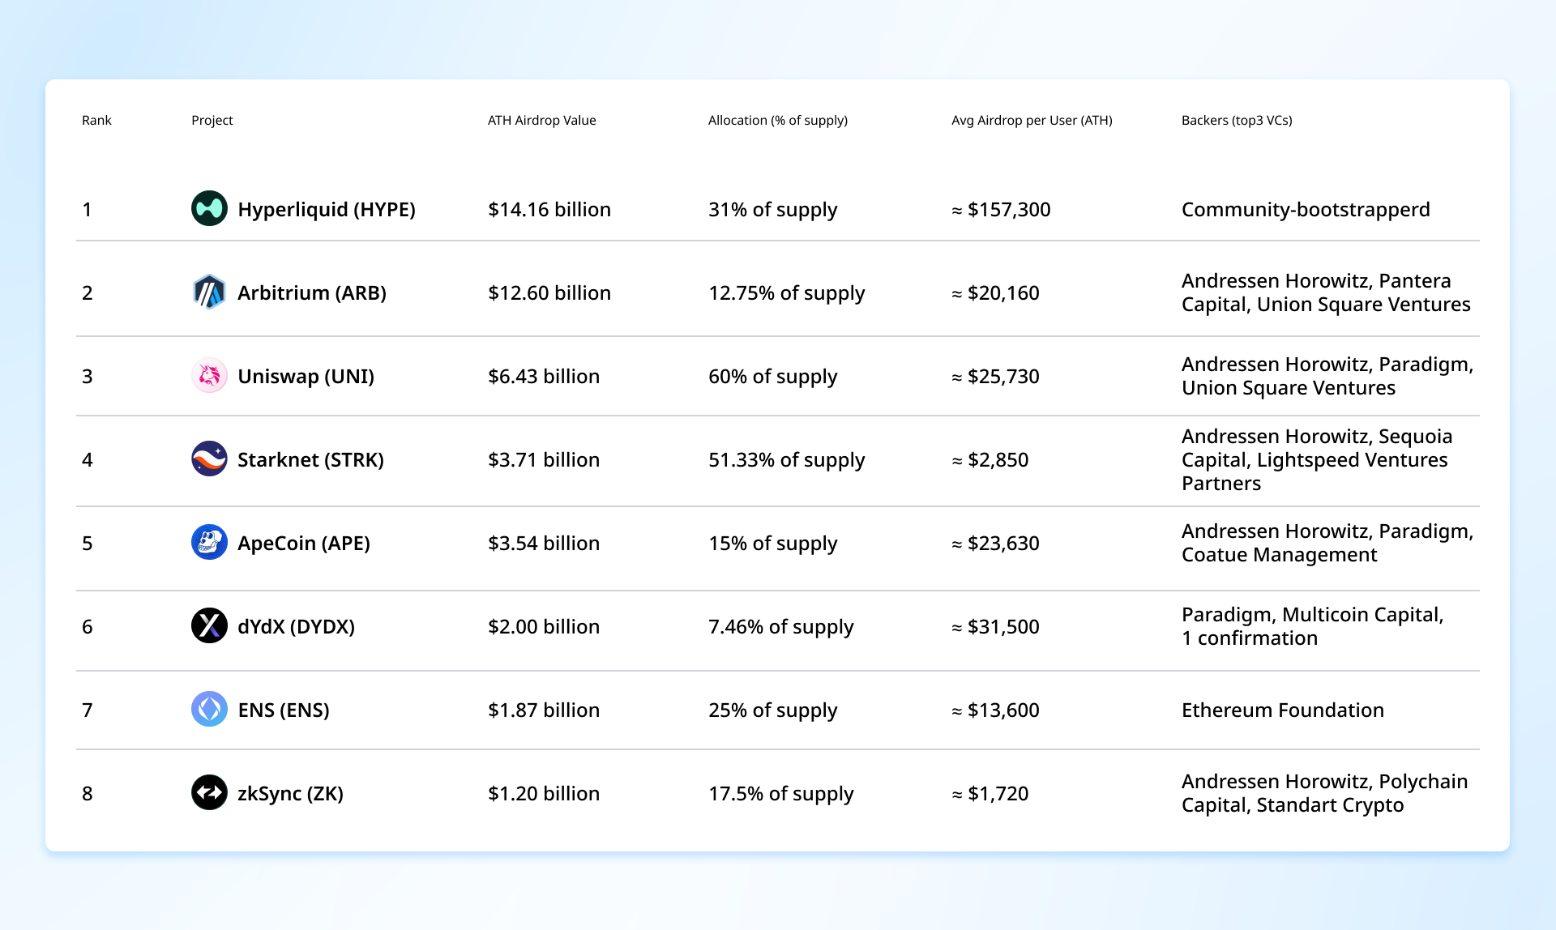
Task: Click the Uniswap (UNI) project name
Action: point(306,377)
